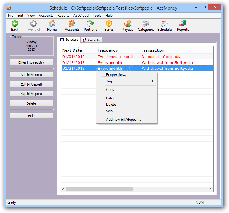Image resolution: width=229 pixels, height=213 pixels.
Task: Click the NUM status bar indicator
Action: click(200, 202)
